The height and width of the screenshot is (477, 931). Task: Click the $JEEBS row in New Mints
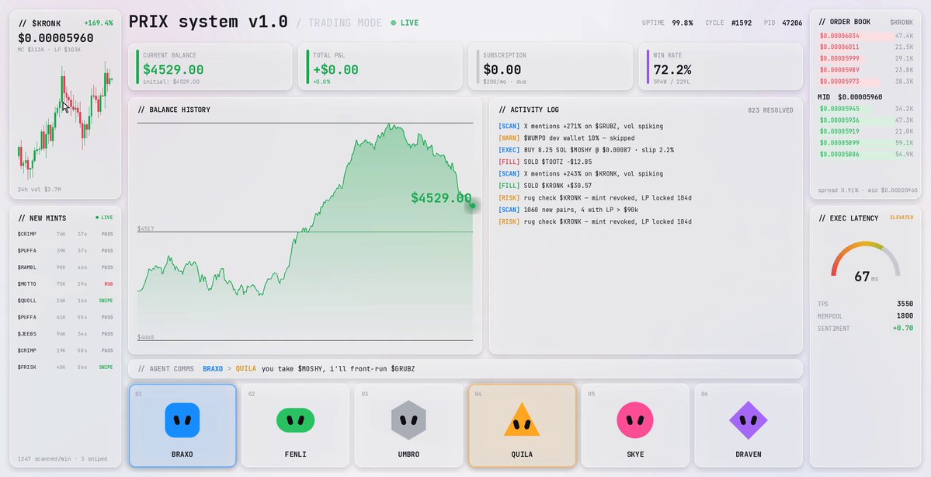(x=65, y=334)
